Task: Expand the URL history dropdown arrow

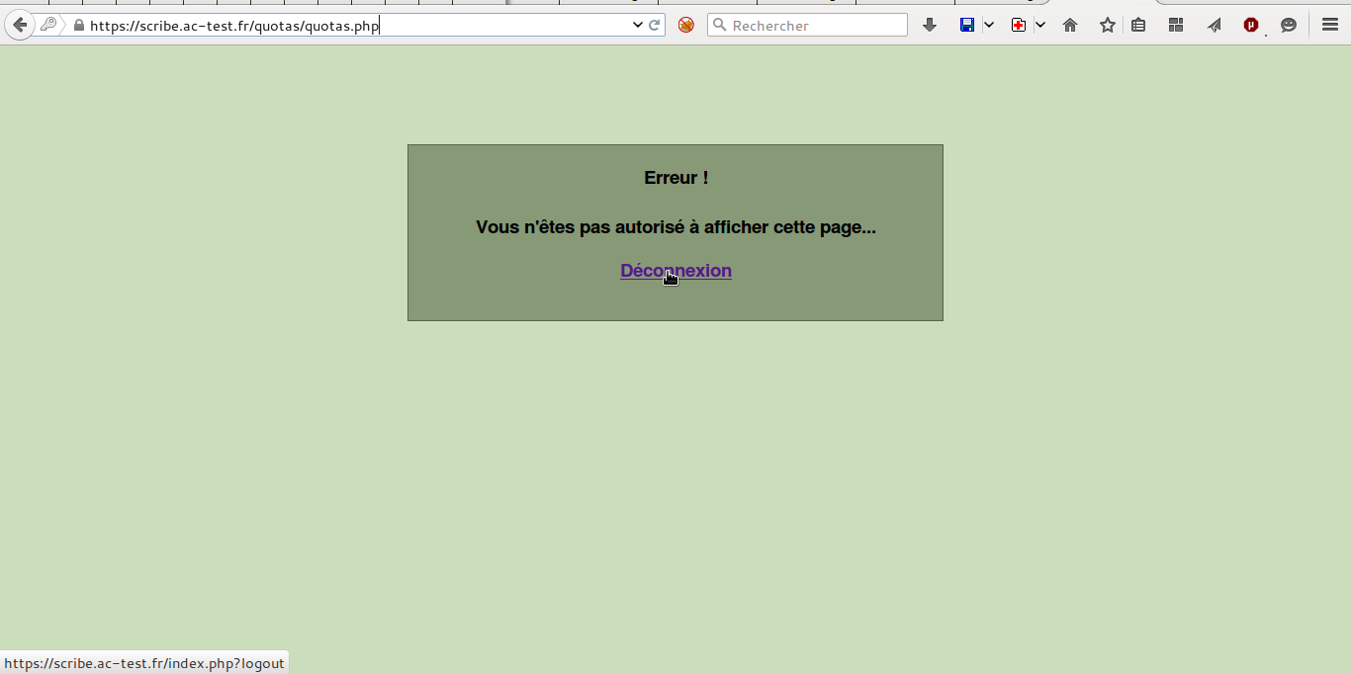Action: pyautogui.click(x=638, y=25)
